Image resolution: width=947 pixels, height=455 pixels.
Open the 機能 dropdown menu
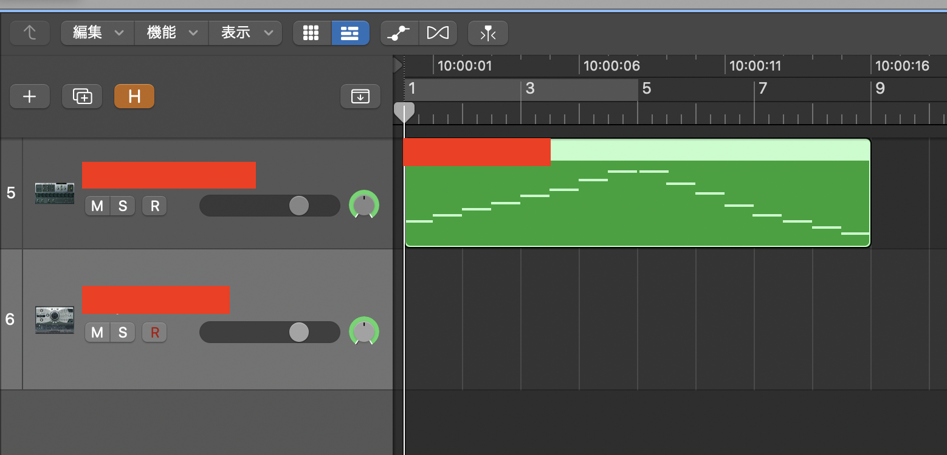pyautogui.click(x=171, y=33)
